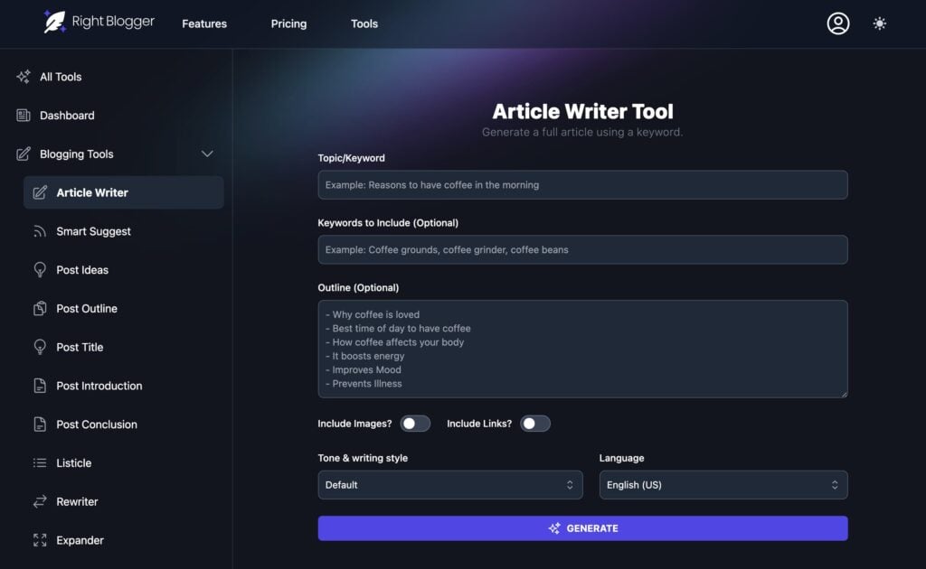Image resolution: width=926 pixels, height=569 pixels.
Task: Click inside the Topic/Keyword input field
Action: tap(582, 184)
